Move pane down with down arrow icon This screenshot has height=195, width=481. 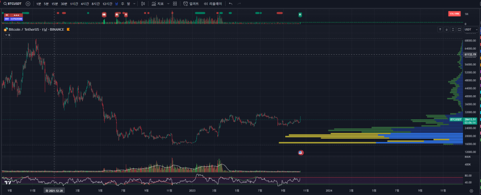447,29
